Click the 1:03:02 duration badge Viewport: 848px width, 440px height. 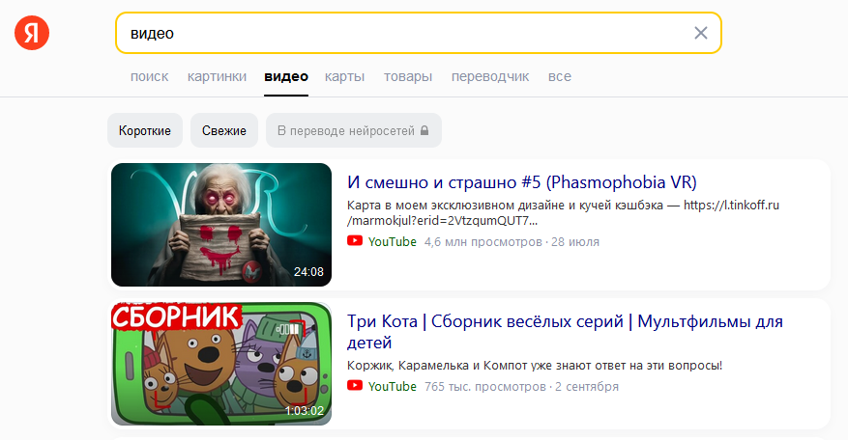tap(305, 411)
